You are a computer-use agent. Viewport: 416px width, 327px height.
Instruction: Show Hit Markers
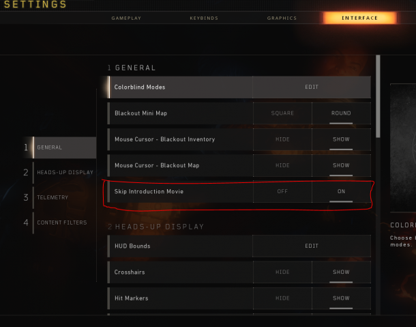pyautogui.click(x=341, y=298)
